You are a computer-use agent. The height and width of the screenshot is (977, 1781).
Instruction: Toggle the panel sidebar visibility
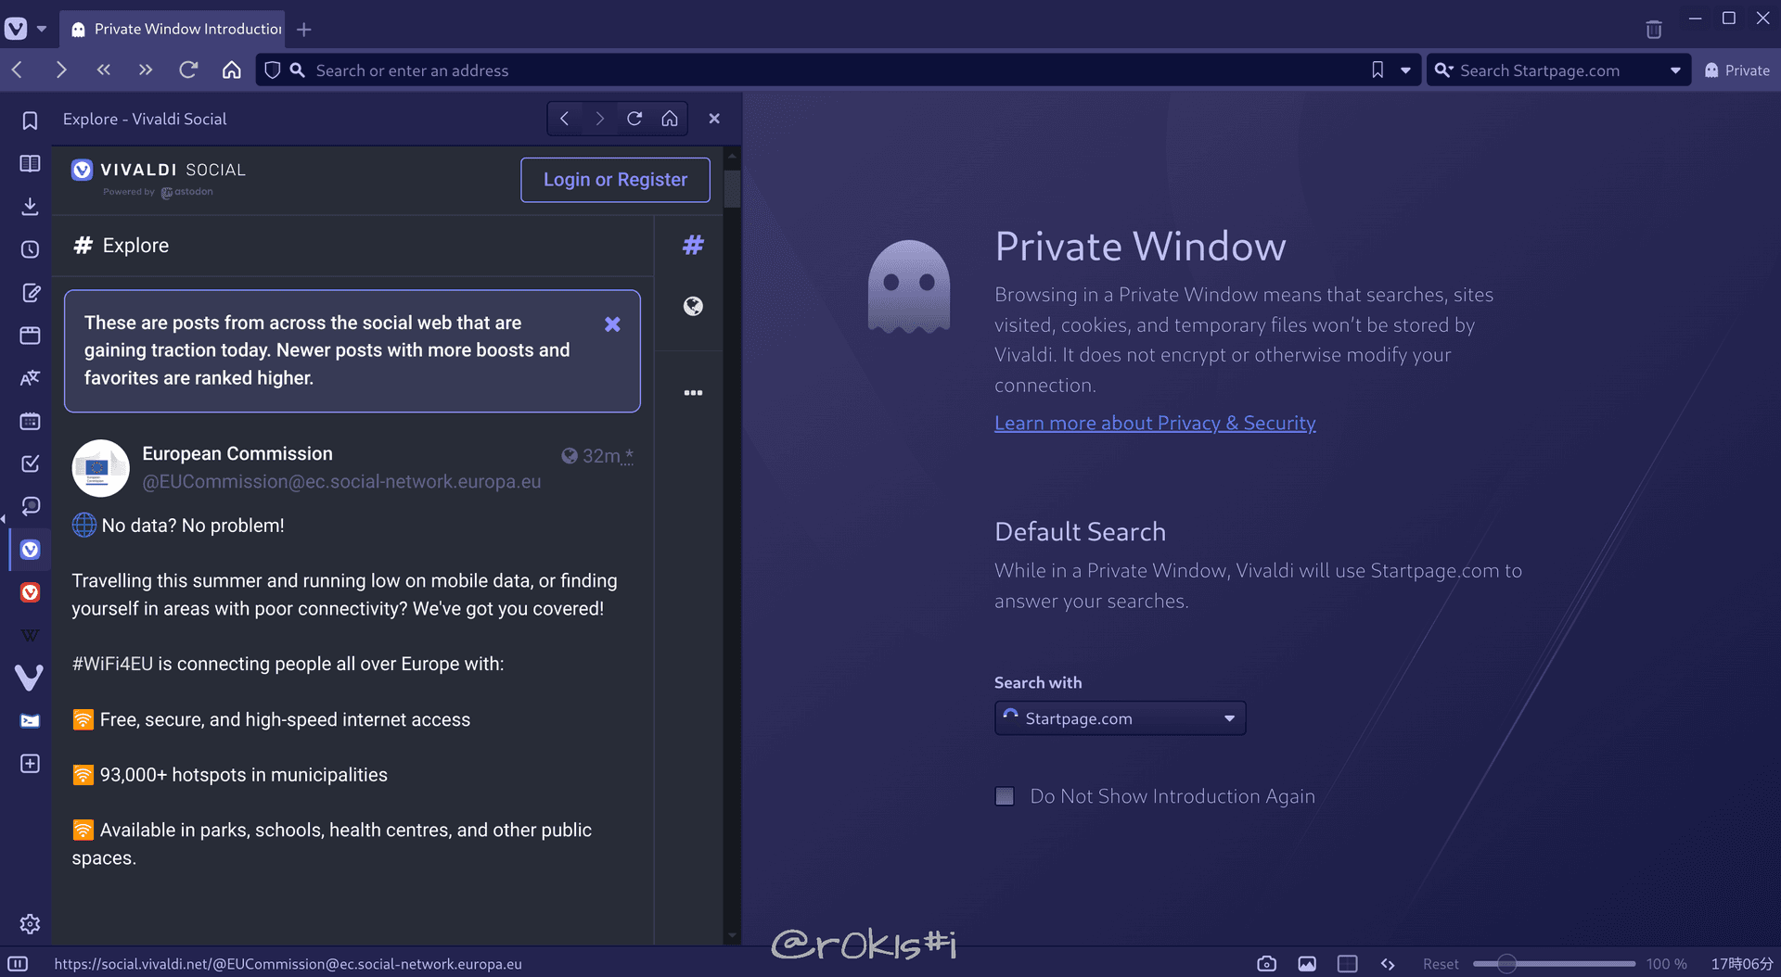click(x=18, y=964)
